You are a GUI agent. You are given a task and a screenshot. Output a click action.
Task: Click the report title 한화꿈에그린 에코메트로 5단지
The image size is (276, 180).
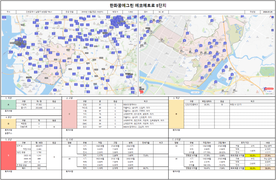click(x=138, y=6)
